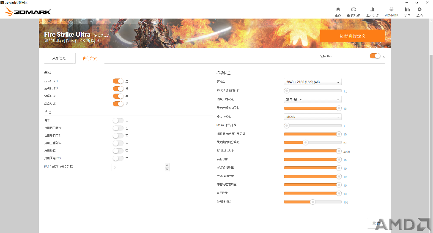Image resolution: width=433 pixels, height=233 pixels.
Task: Click the 2048 shadow map value
Action: [347, 152]
